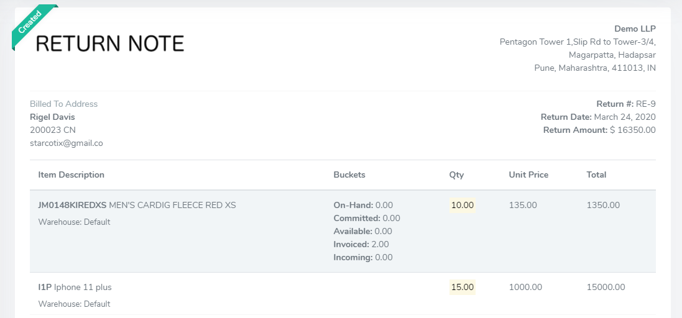Click the highlighted quantity 10.00

point(463,205)
